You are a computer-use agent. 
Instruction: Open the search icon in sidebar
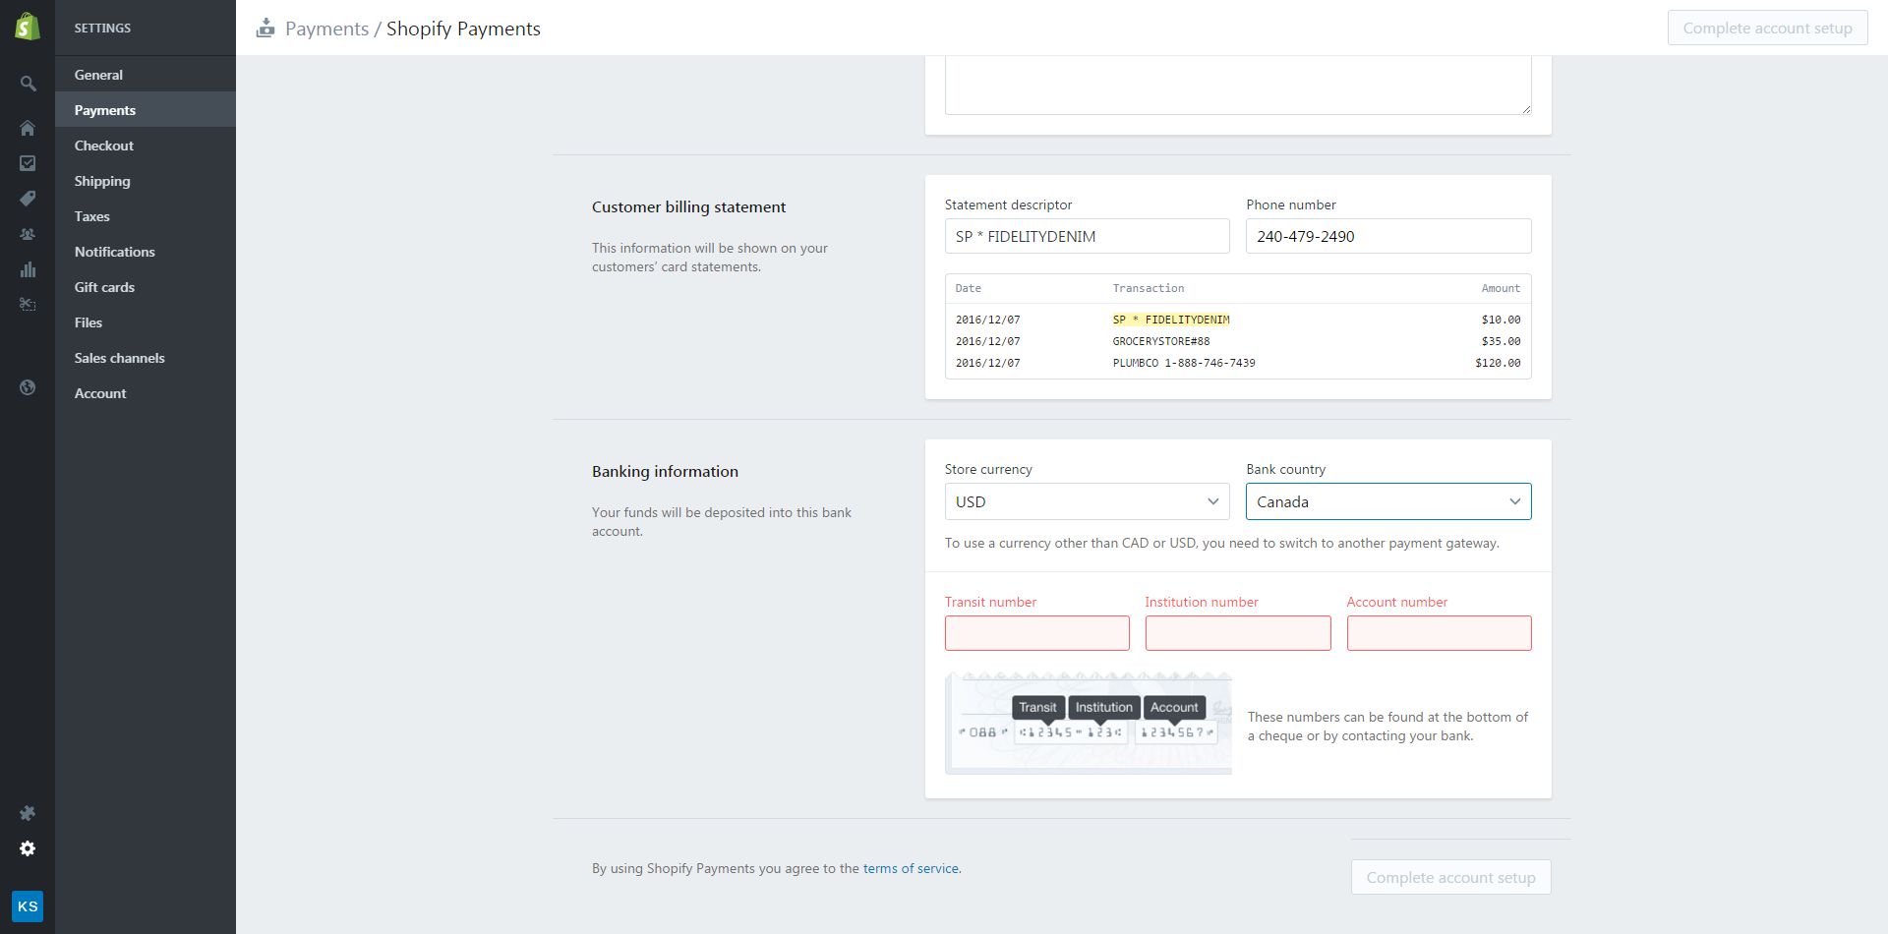pyautogui.click(x=28, y=85)
